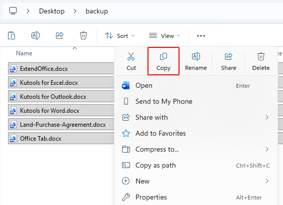Open the Compress to... submenu
This screenshot has width=283, height=205.
coord(196,149)
